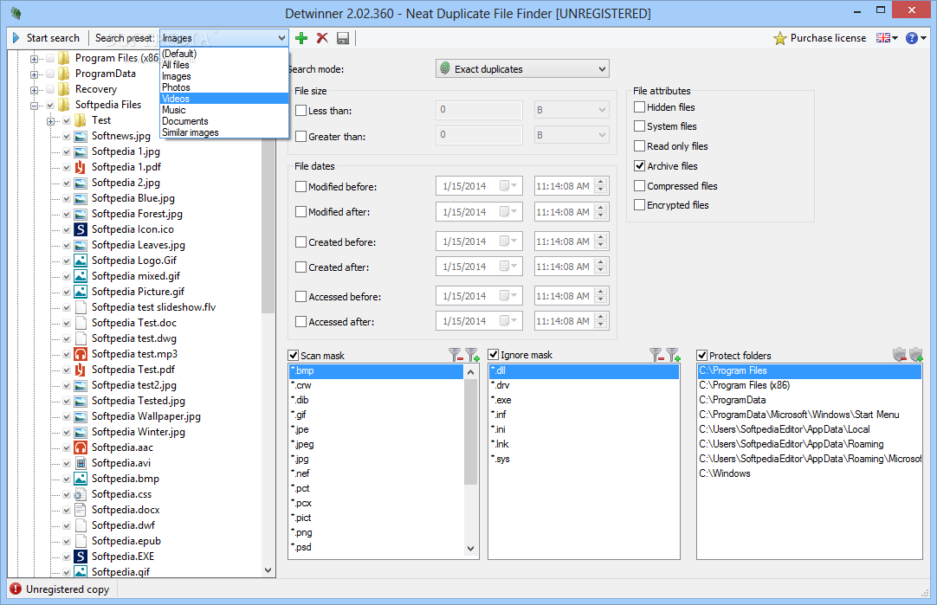Uncheck the Scan mask checkbox
The width and height of the screenshot is (937, 605).
pos(294,355)
